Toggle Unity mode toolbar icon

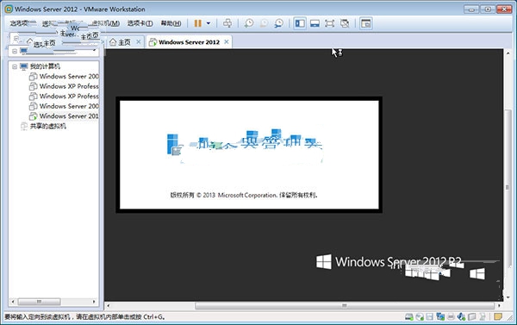coord(345,23)
